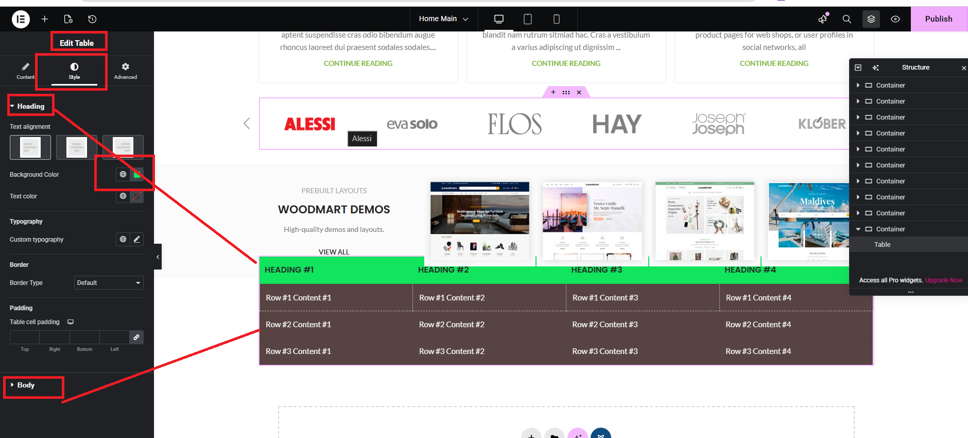Viewport: 968px width, 438px height.
Task: Open the Background Color green swatch
Action: [x=136, y=174]
